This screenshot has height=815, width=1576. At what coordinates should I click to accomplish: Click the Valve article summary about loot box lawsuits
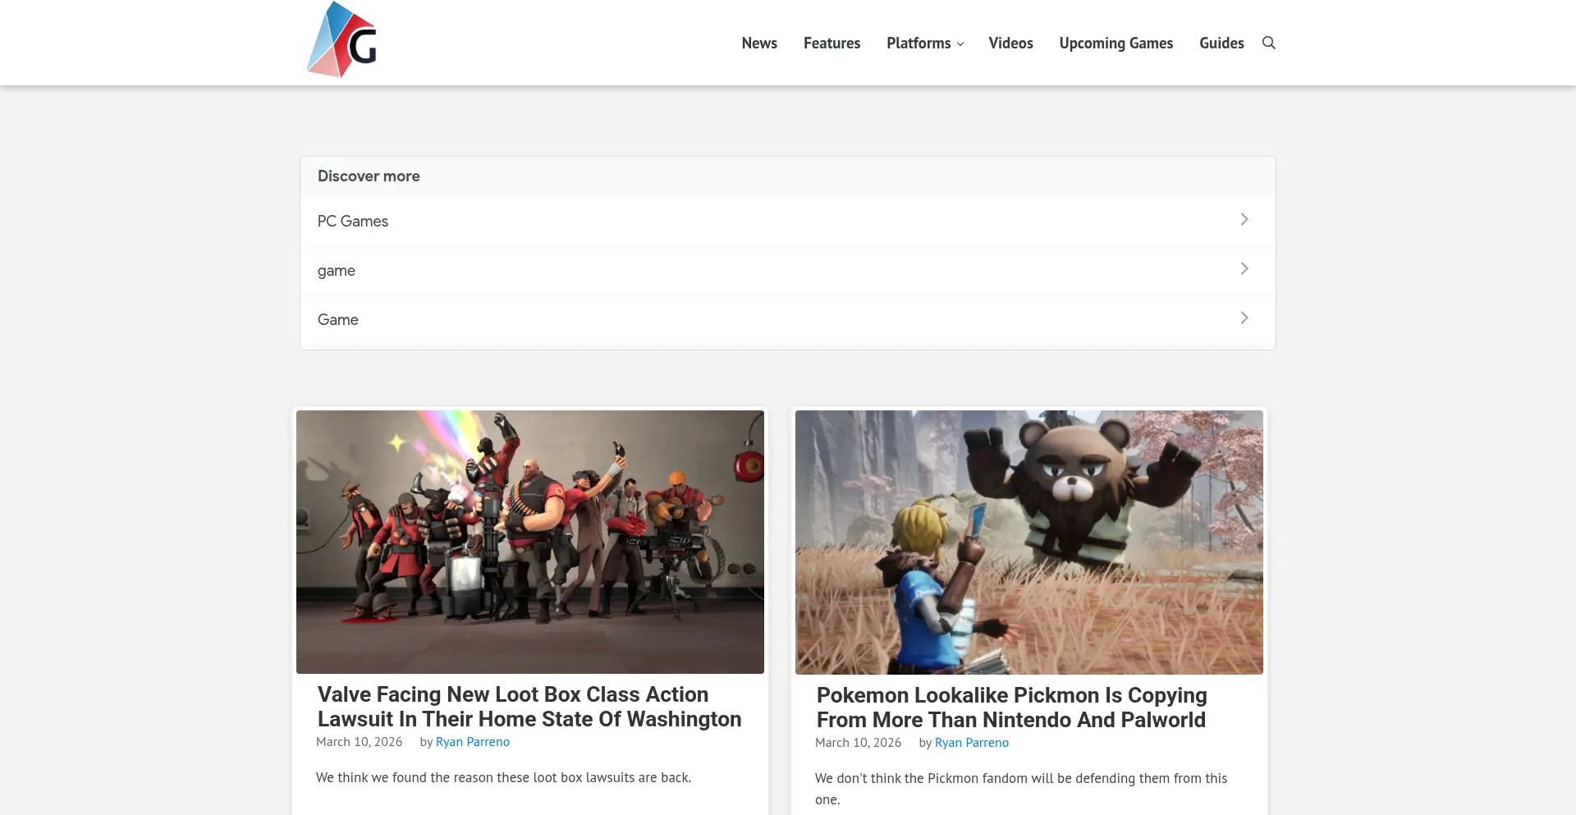(503, 777)
